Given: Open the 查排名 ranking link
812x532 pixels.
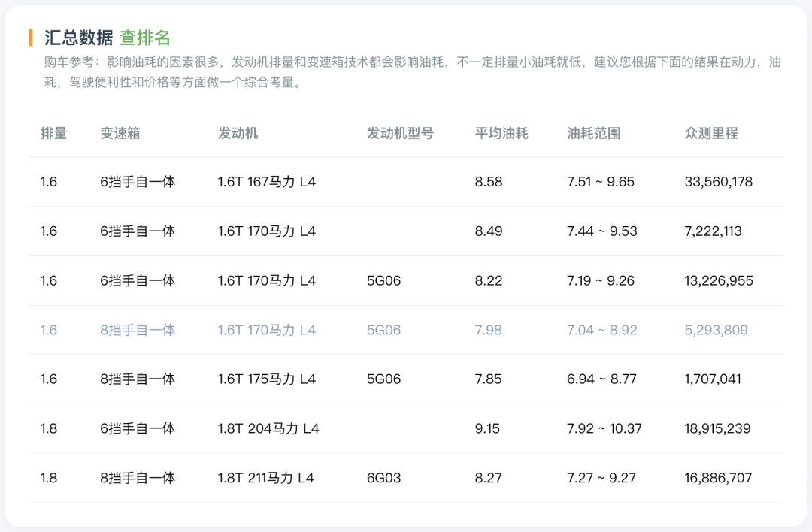Looking at the screenshot, I should click(x=145, y=38).
